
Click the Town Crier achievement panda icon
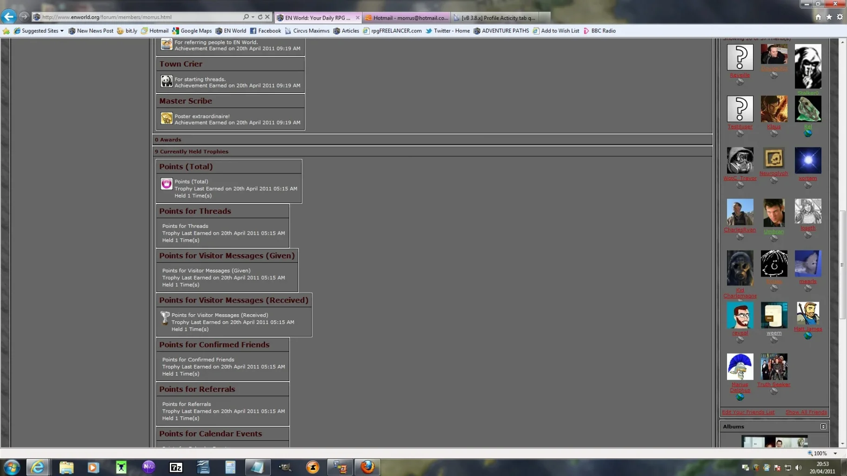tap(167, 81)
